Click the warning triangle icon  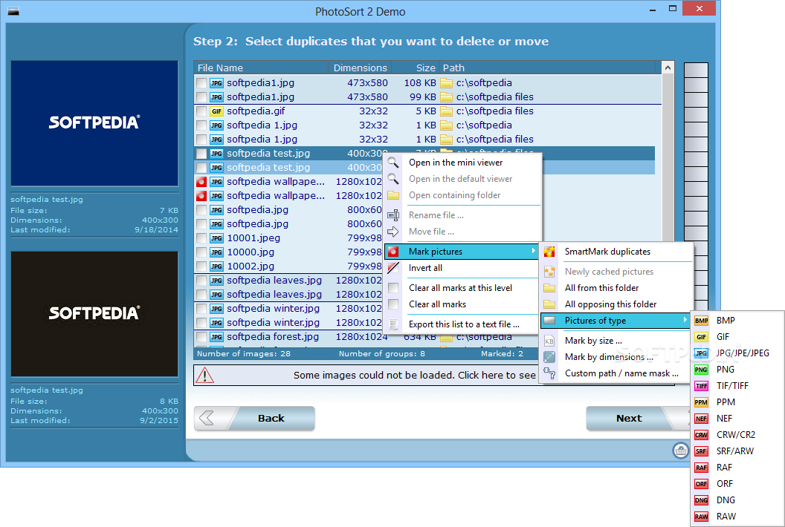tap(204, 375)
